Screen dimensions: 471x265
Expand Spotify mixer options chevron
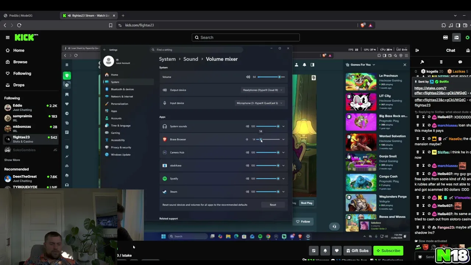pyautogui.click(x=283, y=179)
